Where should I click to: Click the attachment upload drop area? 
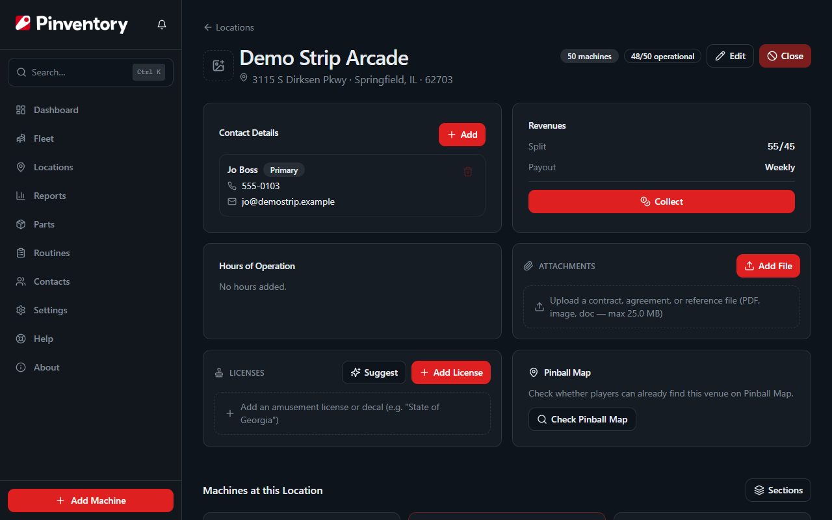tap(662, 307)
